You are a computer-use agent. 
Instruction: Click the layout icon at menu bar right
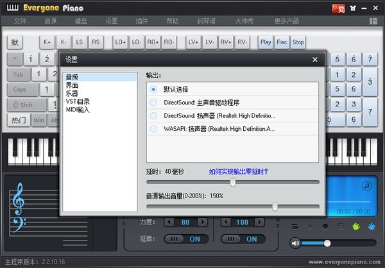(x=373, y=21)
